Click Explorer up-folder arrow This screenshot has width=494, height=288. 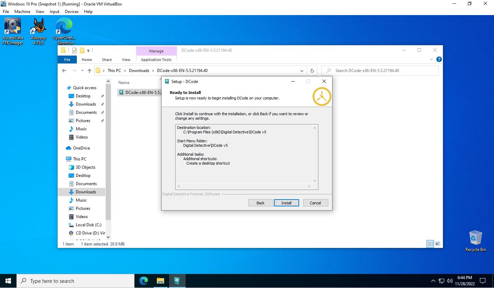[90, 71]
